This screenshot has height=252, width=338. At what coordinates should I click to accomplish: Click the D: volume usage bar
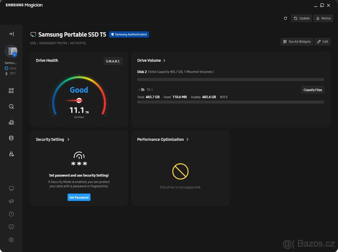pos(231,102)
